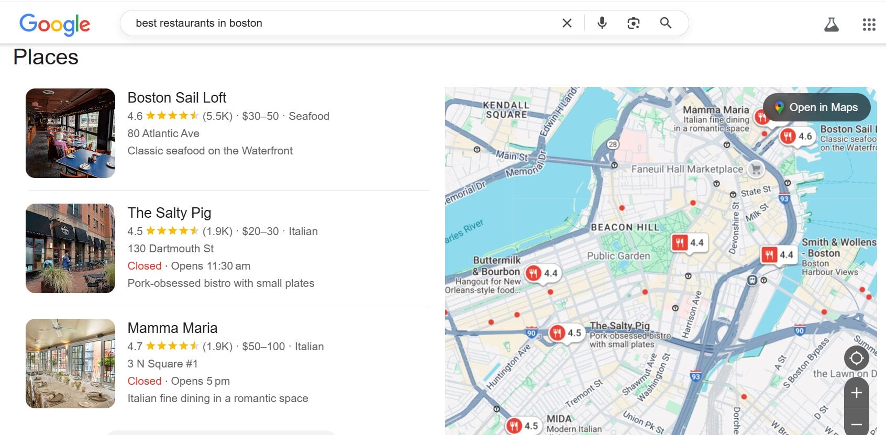
Task: Open Google Lens image search
Action: (634, 23)
